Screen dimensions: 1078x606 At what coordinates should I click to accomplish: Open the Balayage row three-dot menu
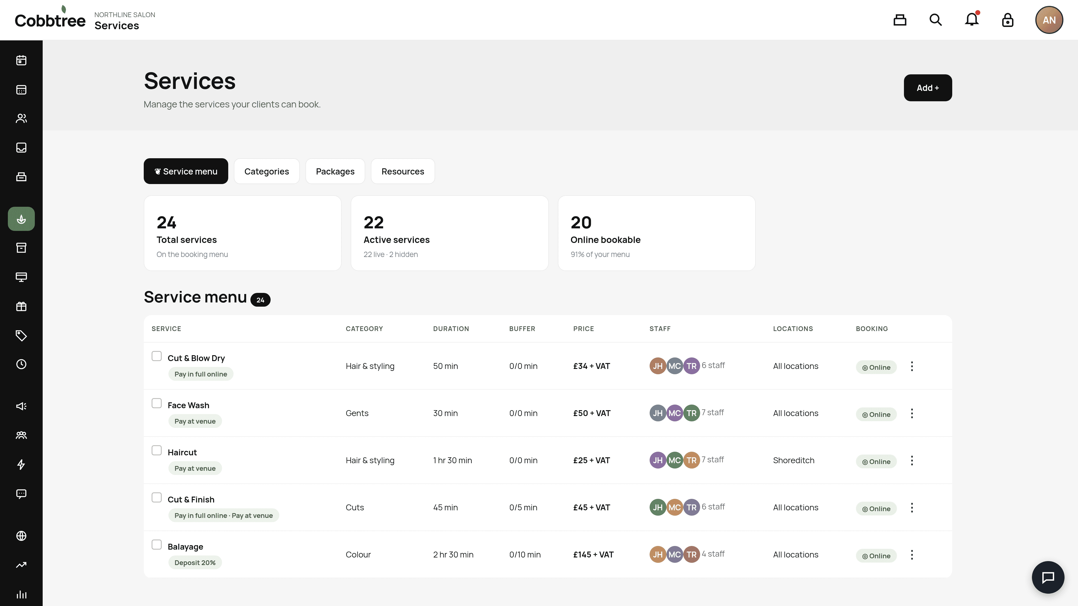pos(912,555)
